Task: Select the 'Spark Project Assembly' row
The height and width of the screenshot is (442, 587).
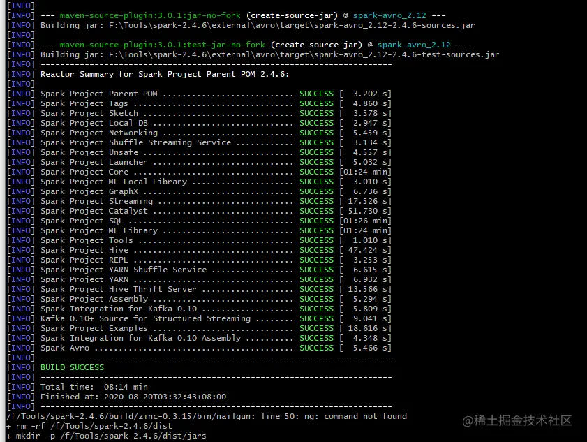Action: click(199, 299)
